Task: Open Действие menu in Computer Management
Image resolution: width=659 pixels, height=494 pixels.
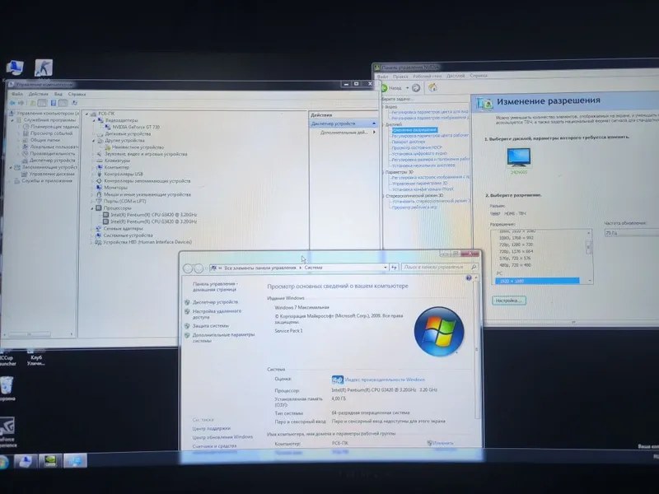Action: tap(38, 94)
